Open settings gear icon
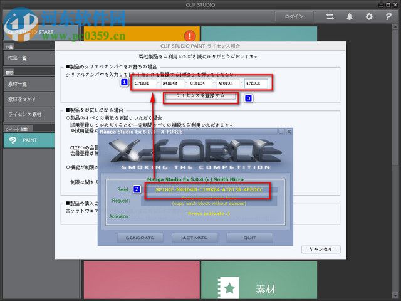This screenshot has height=301, width=401. click(x=369, y=17)
